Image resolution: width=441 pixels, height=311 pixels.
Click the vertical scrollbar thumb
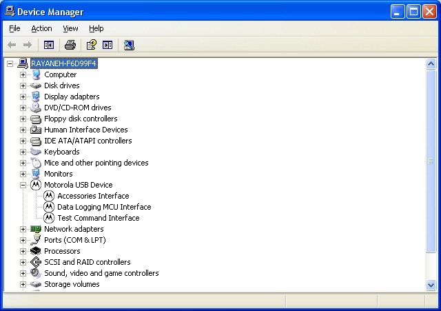tap(431, 161)
